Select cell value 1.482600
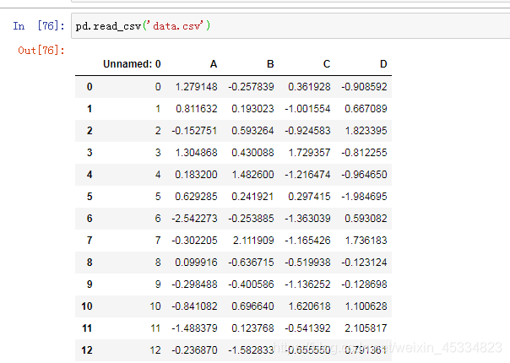Image resolution: width=510 pixels, height=363 pixels. (252, 175)
